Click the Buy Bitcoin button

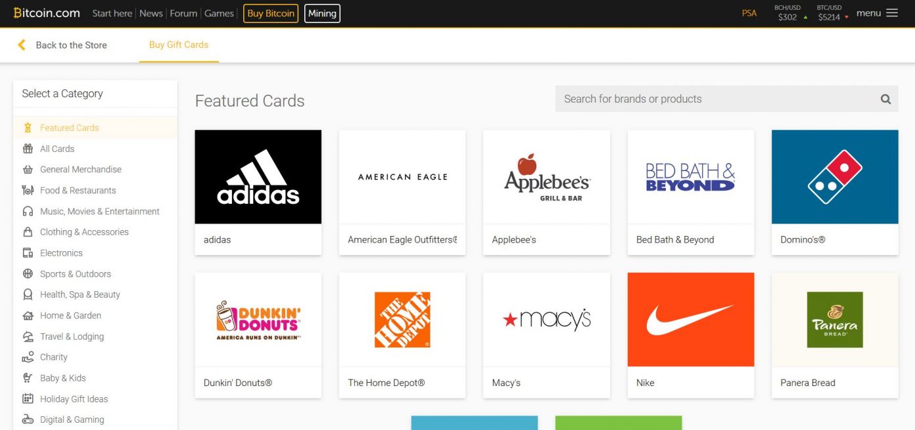click(271, 13)
